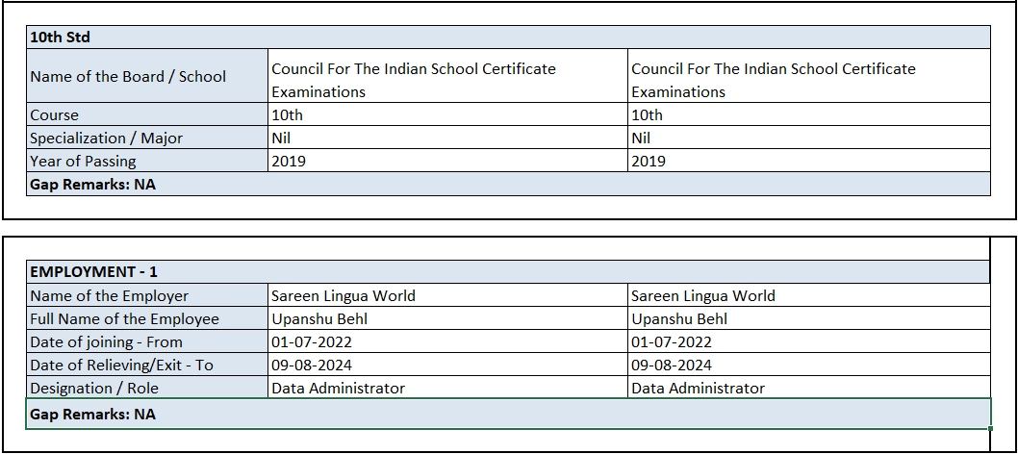Click Gap Remarks row under 10th Std

click(92, 185)
